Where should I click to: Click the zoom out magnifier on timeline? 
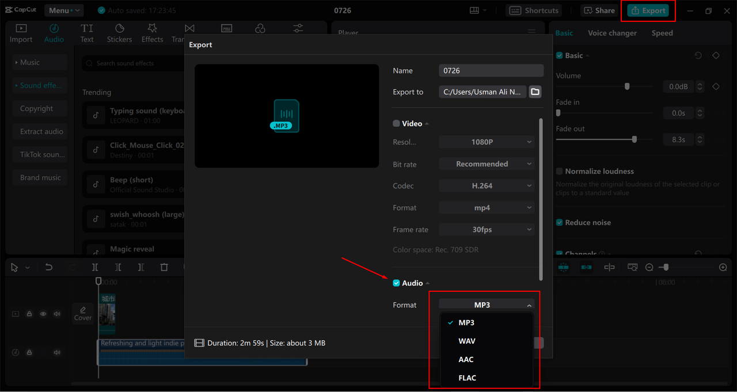(x=649, y=267)
